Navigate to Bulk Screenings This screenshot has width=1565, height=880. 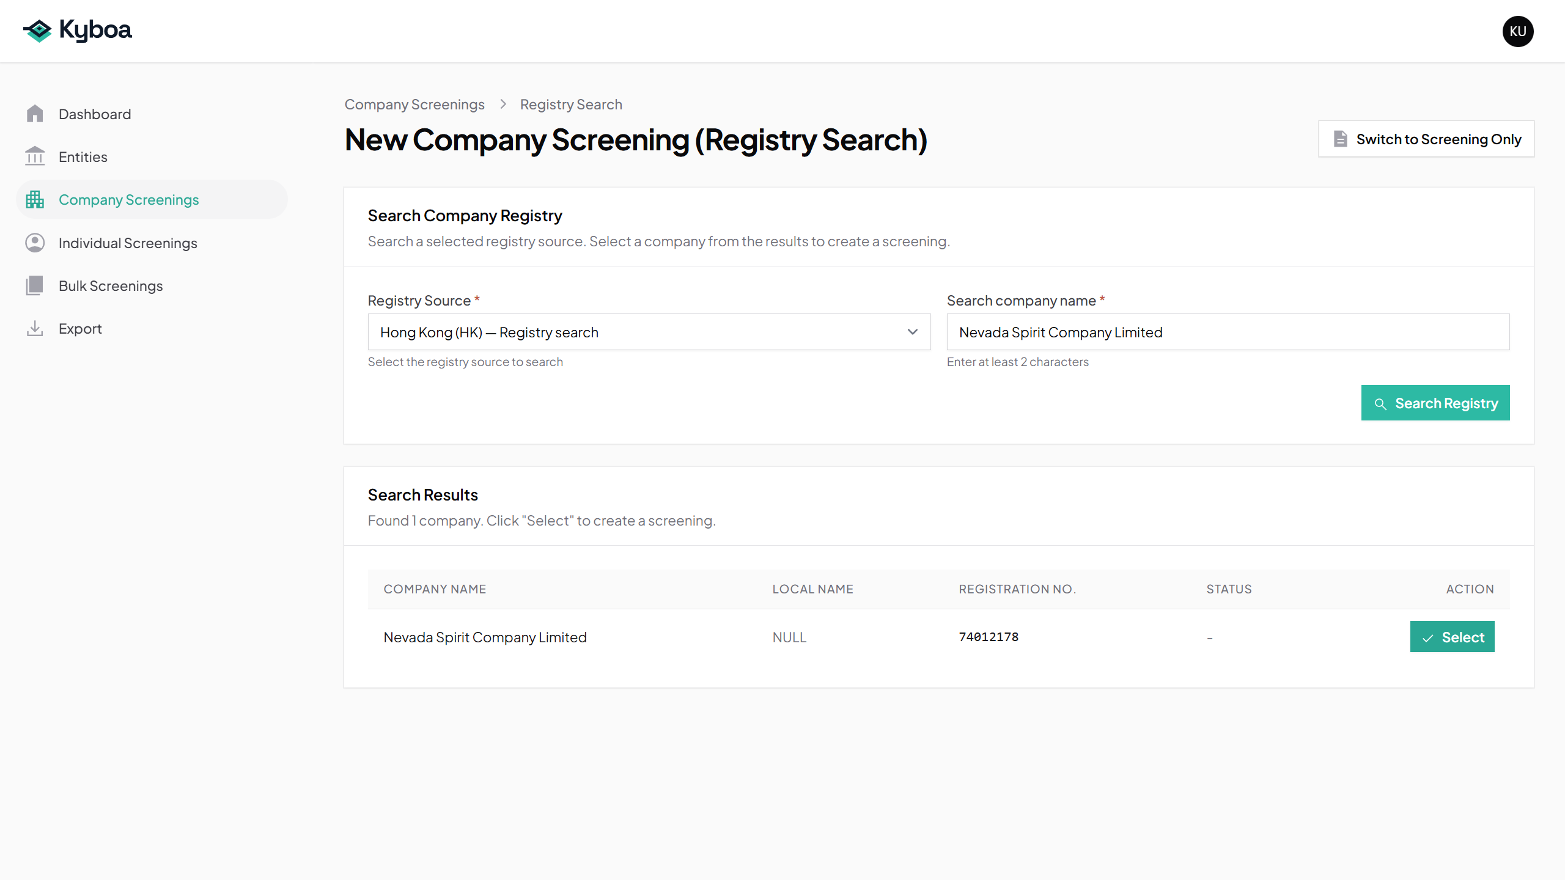click(x=152, y=285)
